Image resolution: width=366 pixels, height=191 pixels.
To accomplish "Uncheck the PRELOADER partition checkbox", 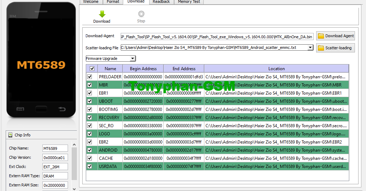I will (90, 77).
